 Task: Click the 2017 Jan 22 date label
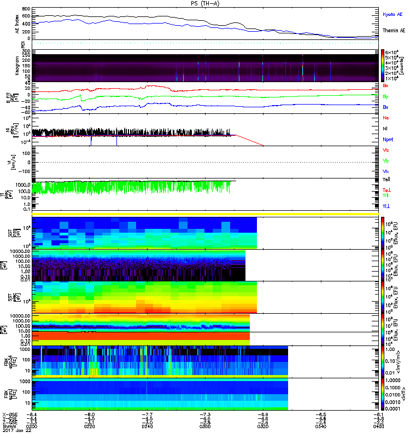click(x=17, y=430)
